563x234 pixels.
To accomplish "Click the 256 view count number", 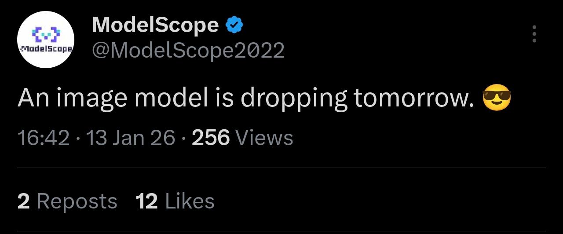I will point(211,138).
